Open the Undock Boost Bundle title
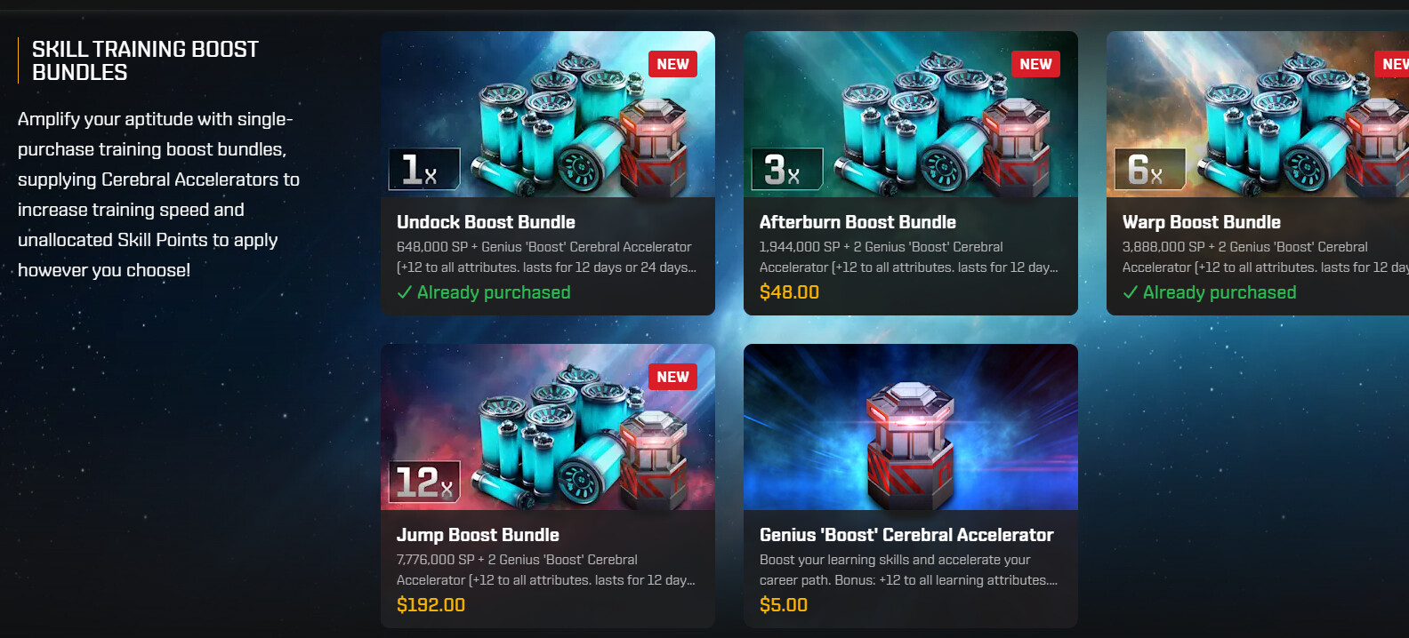Screen dimensions: 1409x638 (x=486, y=222)
